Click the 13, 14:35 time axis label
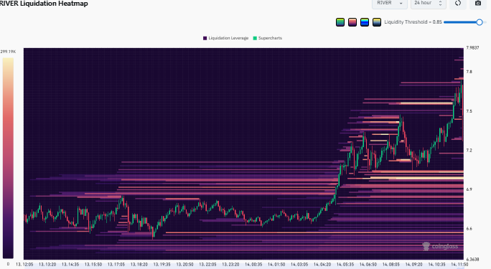Viewport: 491px width, 269px height. click(x=70, y=264)
